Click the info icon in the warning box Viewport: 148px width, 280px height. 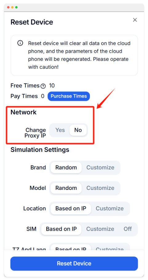coord(20,43)
